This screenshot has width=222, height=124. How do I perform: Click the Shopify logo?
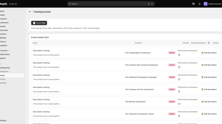(x=4, y=4)
